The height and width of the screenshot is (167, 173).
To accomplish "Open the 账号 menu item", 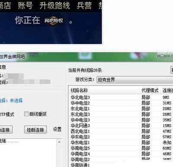I will pyautogui.click(x=25, y=6).
